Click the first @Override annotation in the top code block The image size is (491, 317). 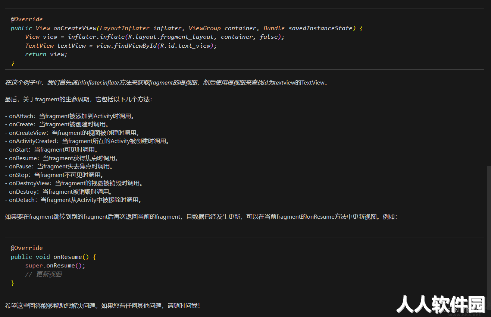[26, 19]
